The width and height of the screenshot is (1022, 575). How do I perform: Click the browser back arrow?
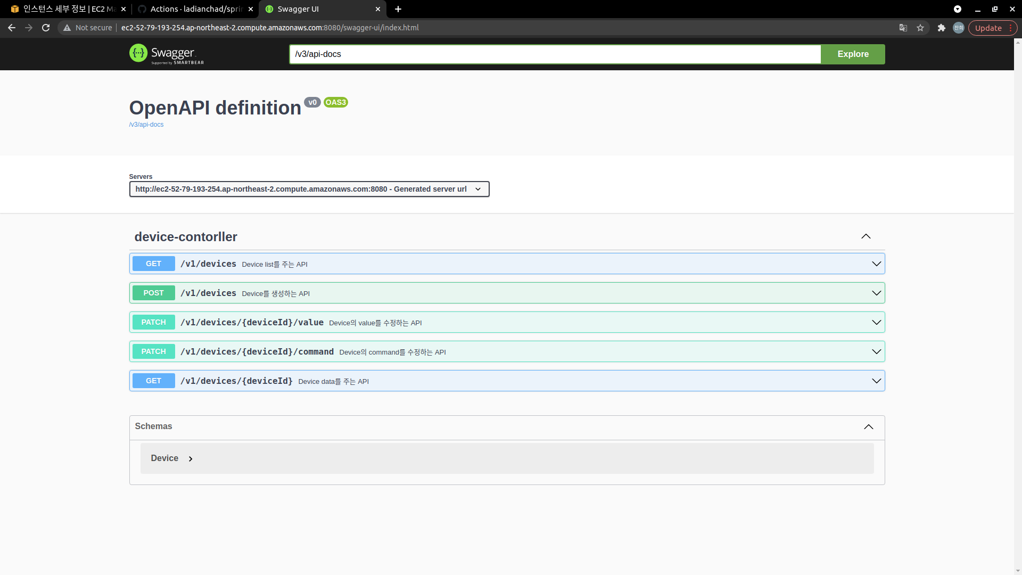click(x=12, y=28)
